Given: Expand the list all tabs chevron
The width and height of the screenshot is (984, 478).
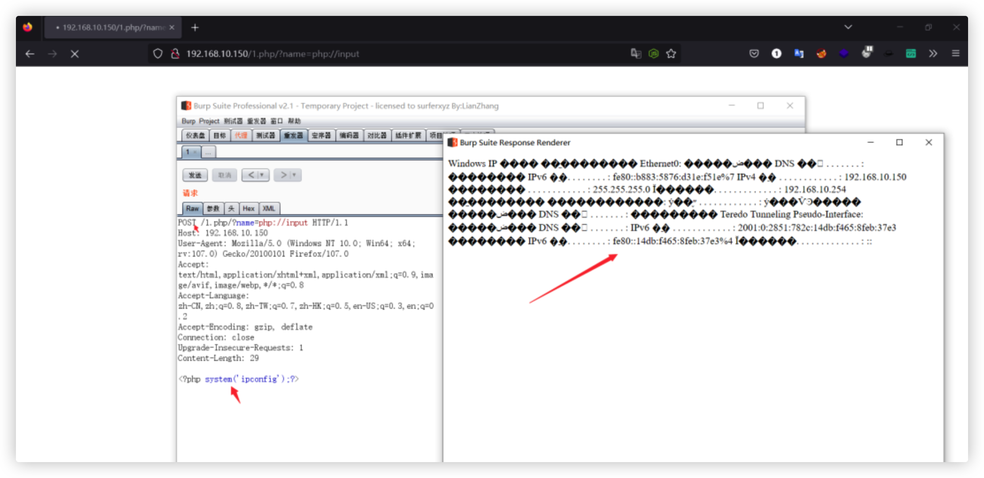Looking at the screenshot, I should tap(848, 27).
